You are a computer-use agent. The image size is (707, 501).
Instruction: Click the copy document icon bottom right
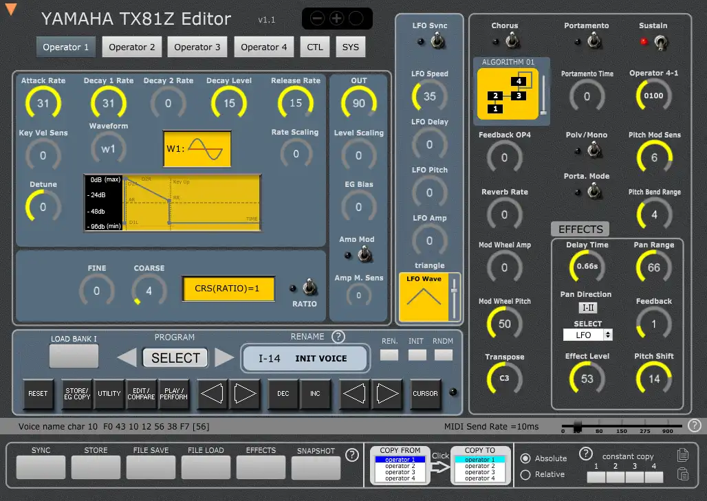pyautogui.click(x=683, y=455)
